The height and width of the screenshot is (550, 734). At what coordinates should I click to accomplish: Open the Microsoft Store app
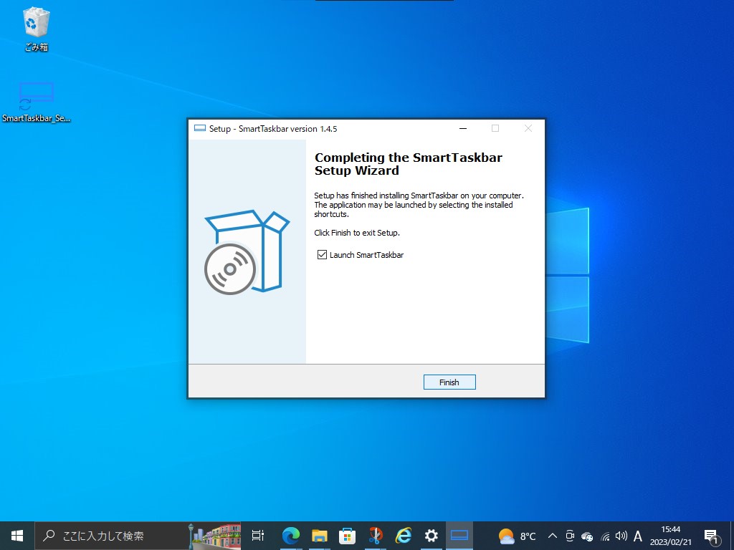pyautogui.click(x=347, y=535)
